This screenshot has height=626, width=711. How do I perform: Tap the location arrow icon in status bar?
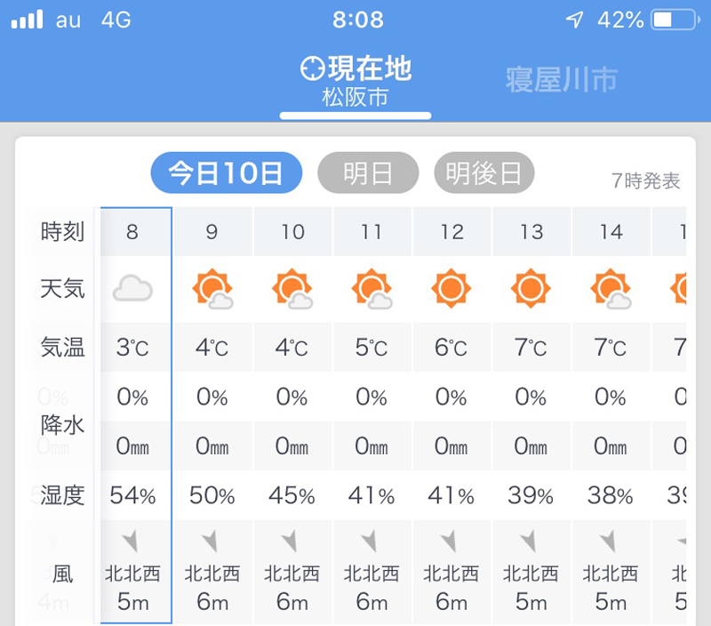coord(574,20)
